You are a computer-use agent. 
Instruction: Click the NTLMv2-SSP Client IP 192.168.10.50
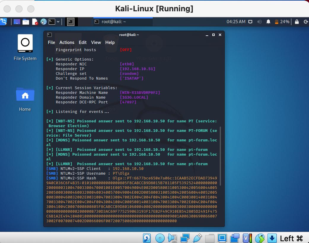(x=128, y=168)
